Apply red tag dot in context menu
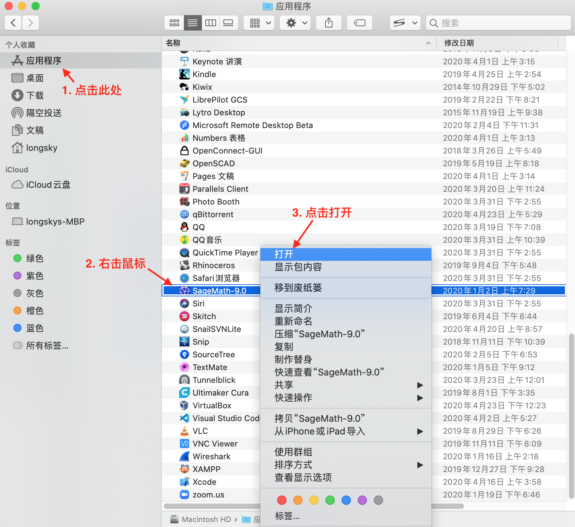575x527 pixels. pyautogui.click(x=282, y=500)
